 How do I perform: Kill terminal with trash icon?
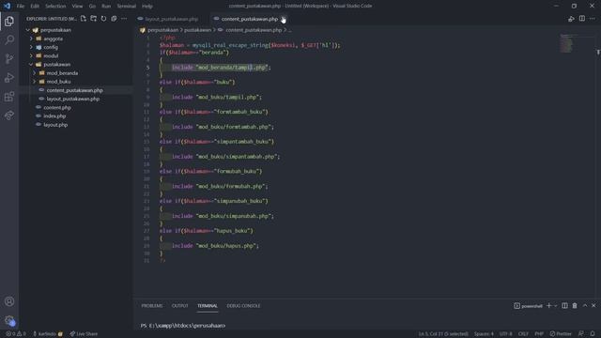click(x=575, y=305)
